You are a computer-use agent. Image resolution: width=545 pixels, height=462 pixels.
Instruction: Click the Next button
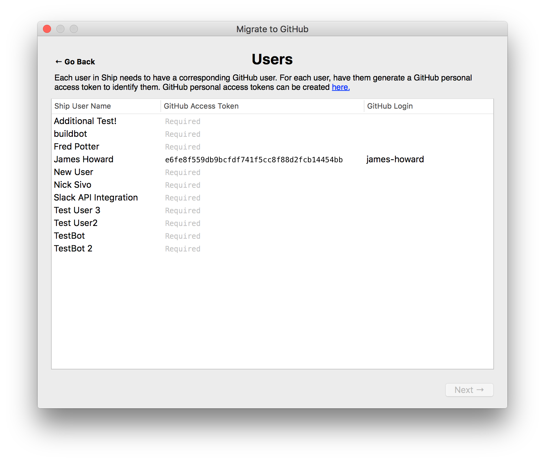pyautogui.click(x=469, y=390)
